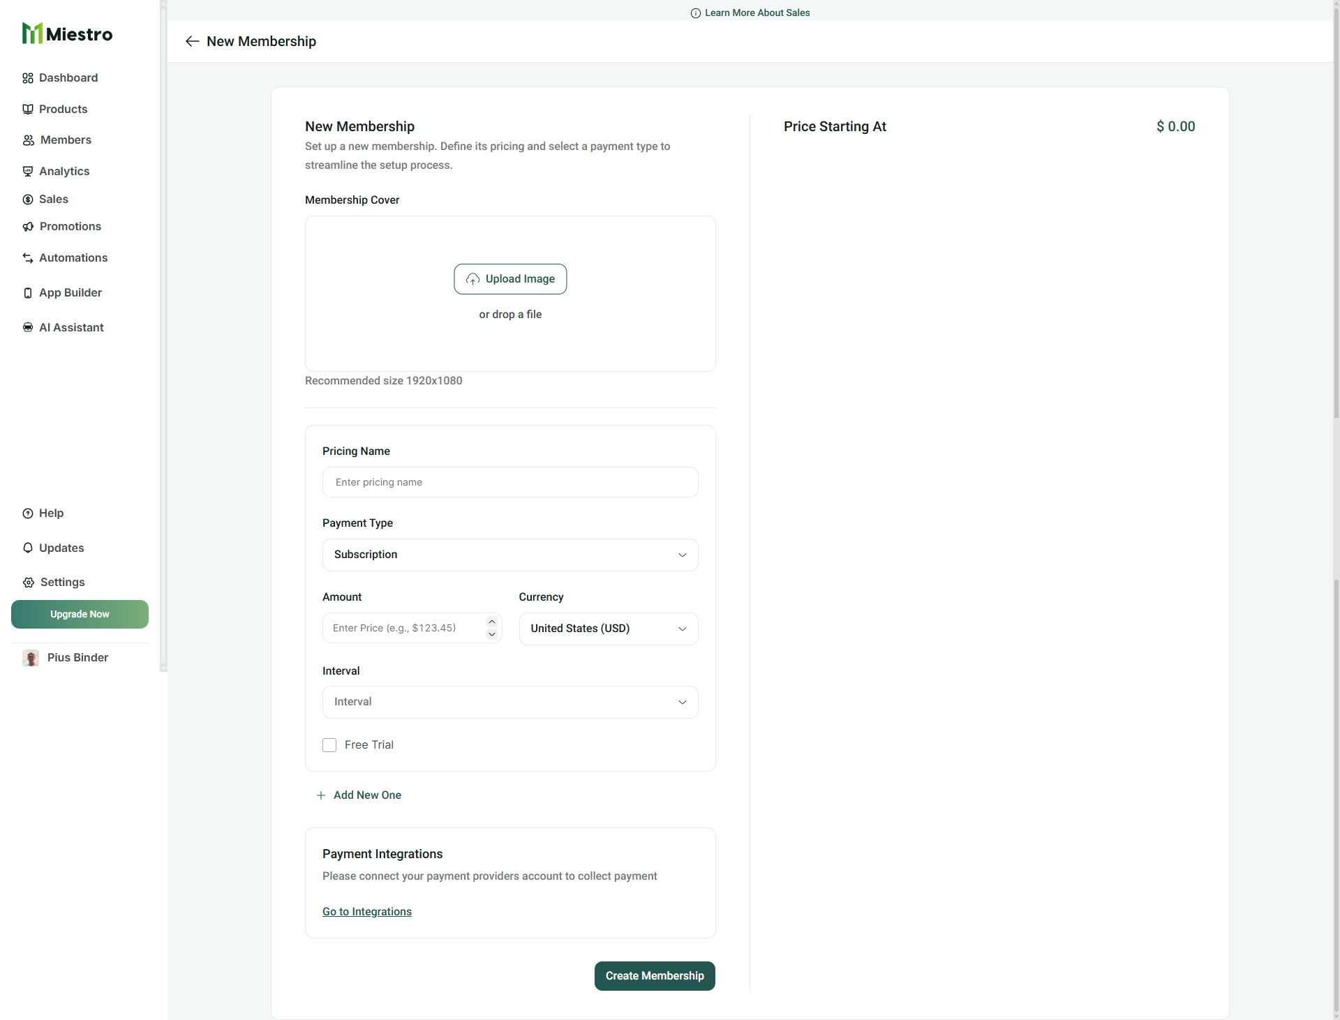Click the back arrow beside New Membership

click(x=192, y=41)
